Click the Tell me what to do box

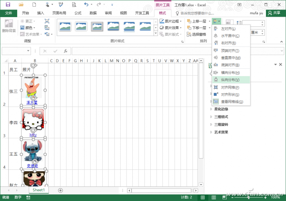(195, 13)
